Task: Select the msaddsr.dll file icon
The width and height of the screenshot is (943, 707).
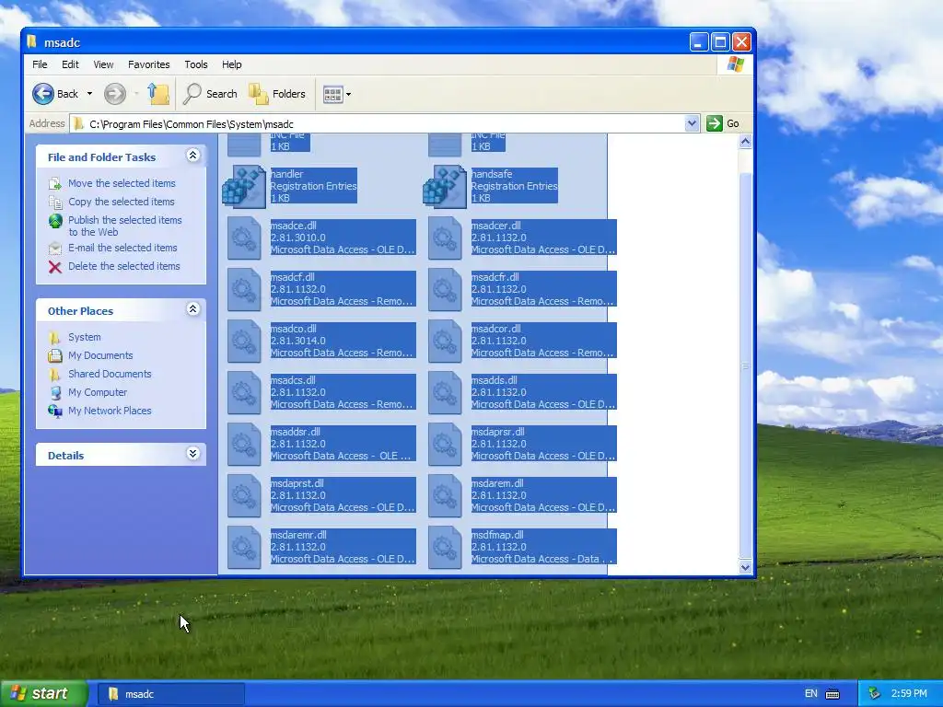Action: (243, 445)
